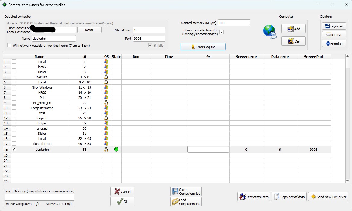The image size is (352, 211).
Task: Load Computers list from file
Action: pyautogui.click(x=186, y=202)
